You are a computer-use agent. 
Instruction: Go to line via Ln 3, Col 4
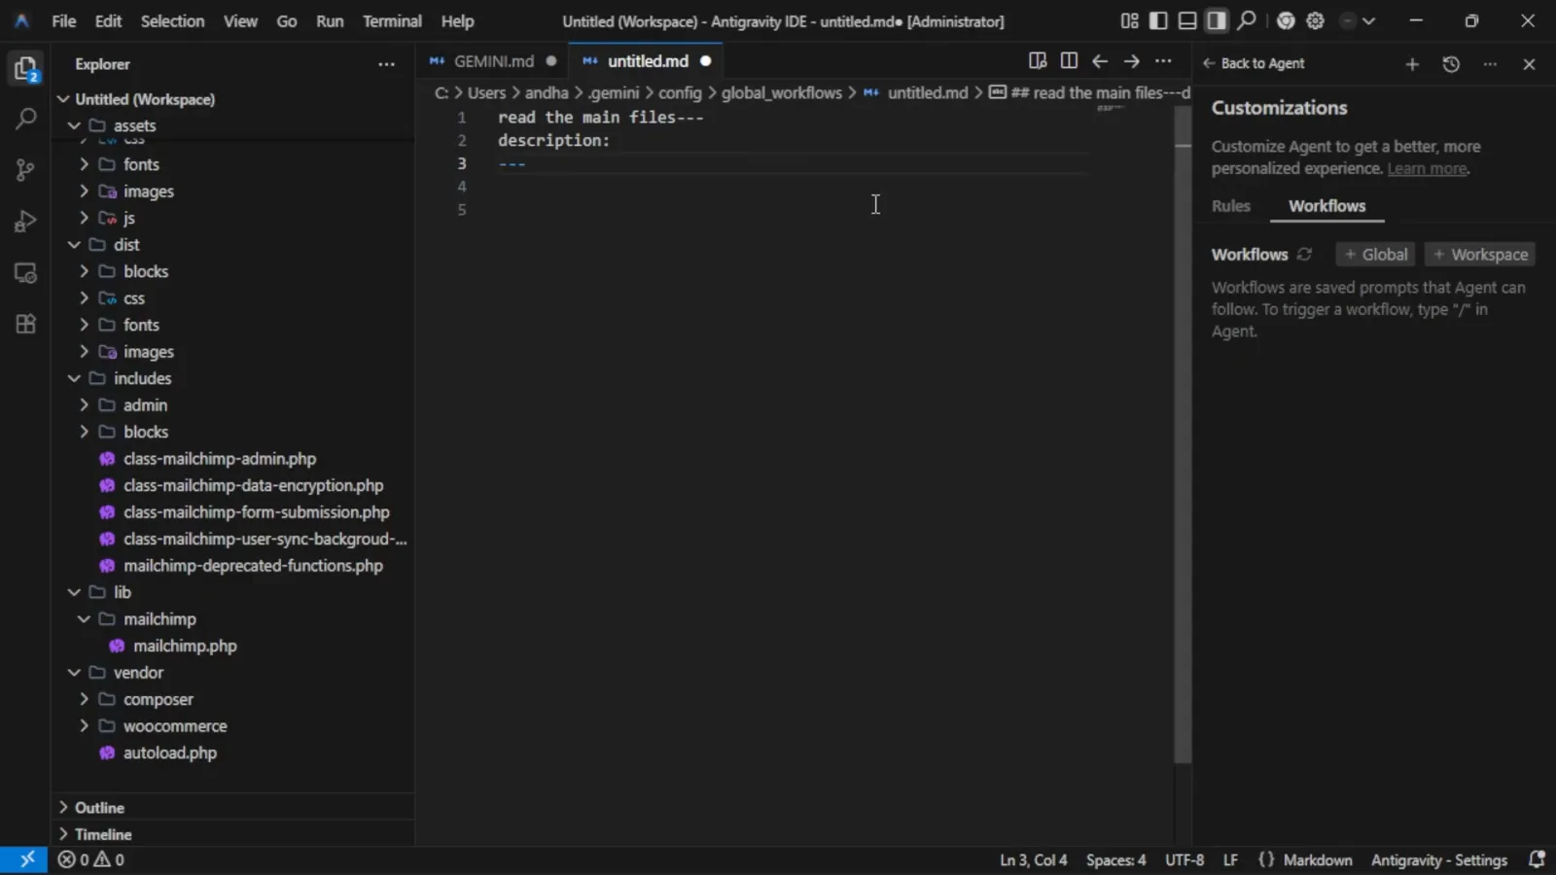1033,859
